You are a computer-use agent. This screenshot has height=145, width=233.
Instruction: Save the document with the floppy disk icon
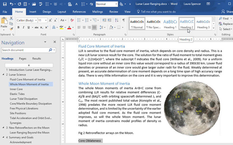coord(5,4)
